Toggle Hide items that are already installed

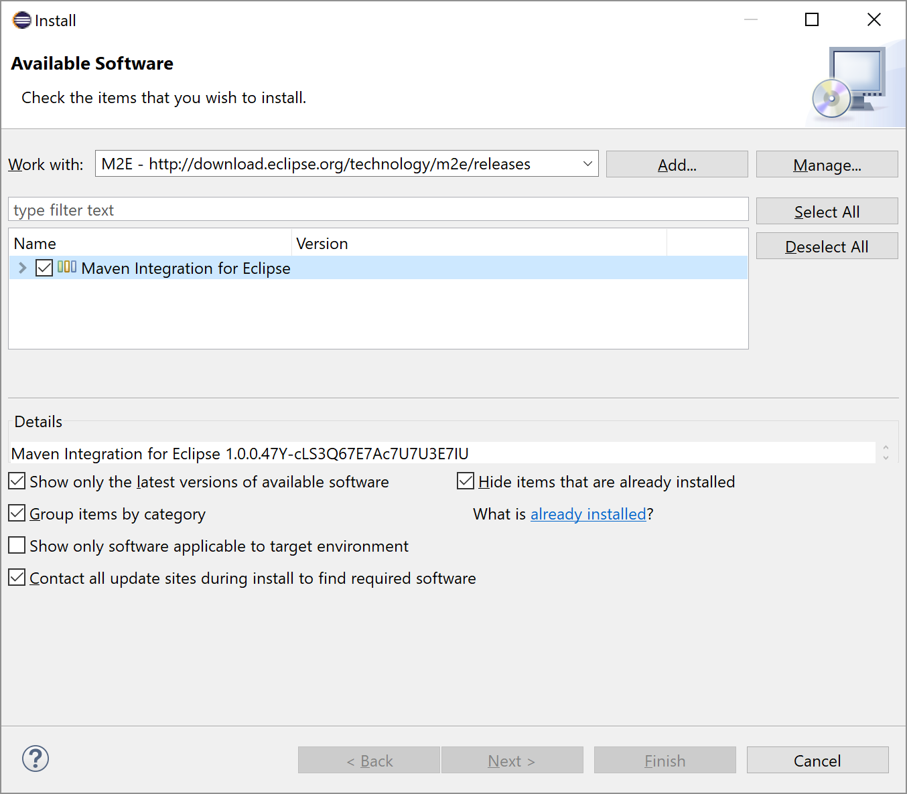pos(466,481)
